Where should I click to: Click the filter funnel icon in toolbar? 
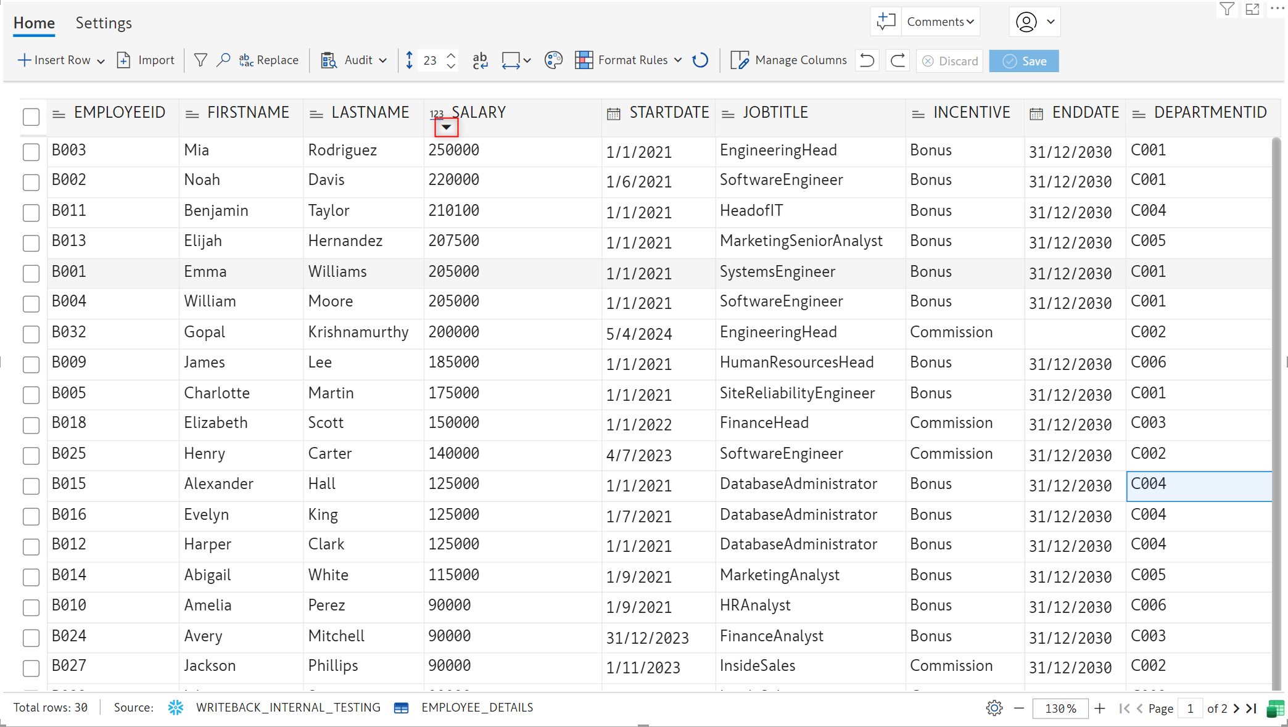click(200, 60)
